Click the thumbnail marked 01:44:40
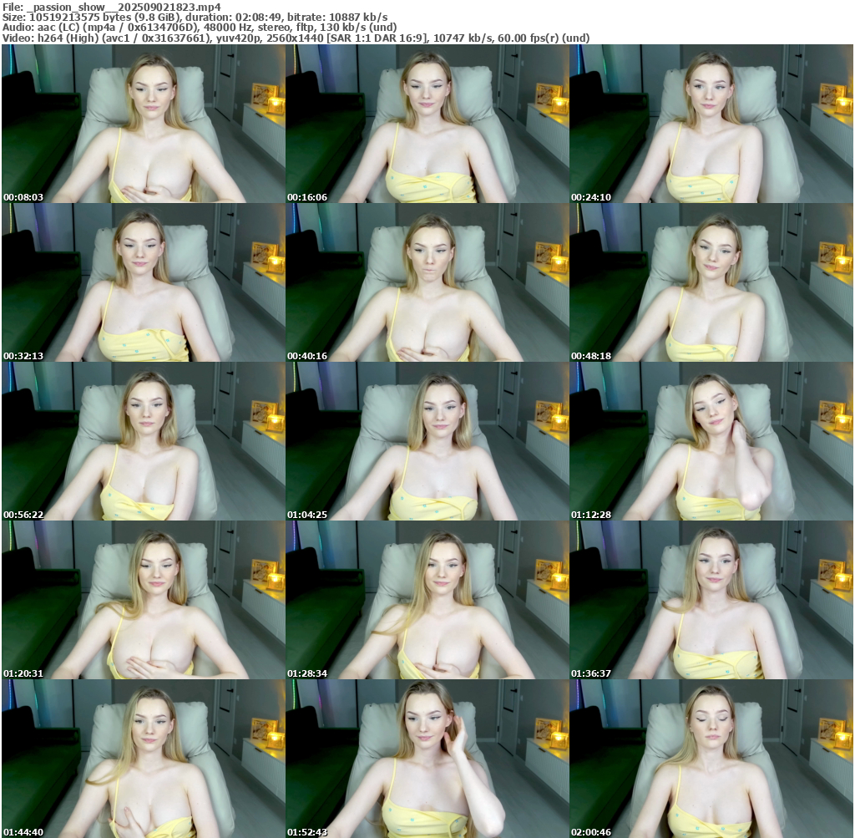Viewport: 855px width, 838px height. (x=143, y=759)
